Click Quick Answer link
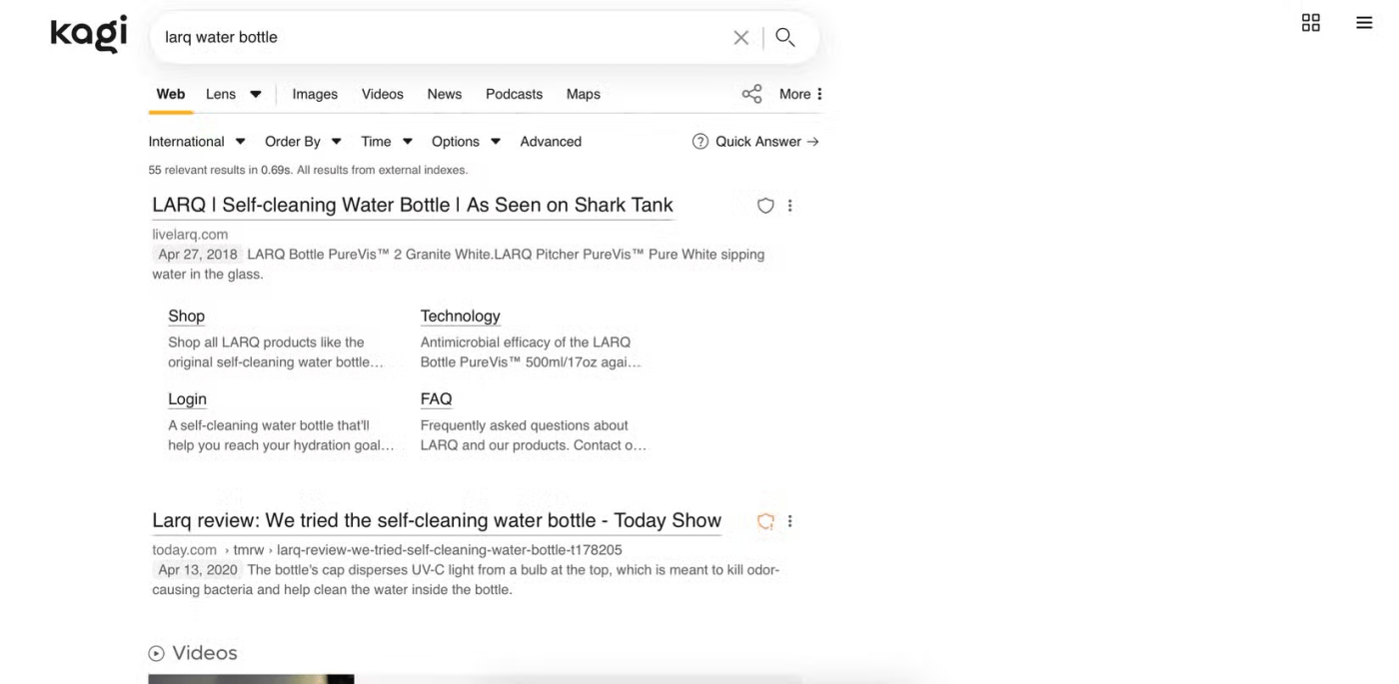The height and width of the screenshot is (684, 1399). pos(766,142)
